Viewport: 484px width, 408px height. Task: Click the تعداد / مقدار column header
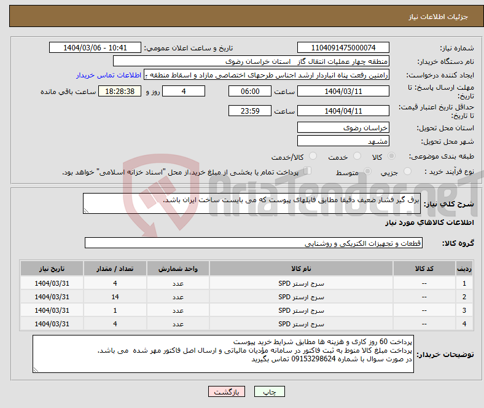tap(115, 269)
